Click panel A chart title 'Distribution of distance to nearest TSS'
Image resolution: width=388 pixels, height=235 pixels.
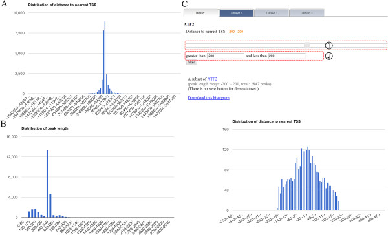62,5
